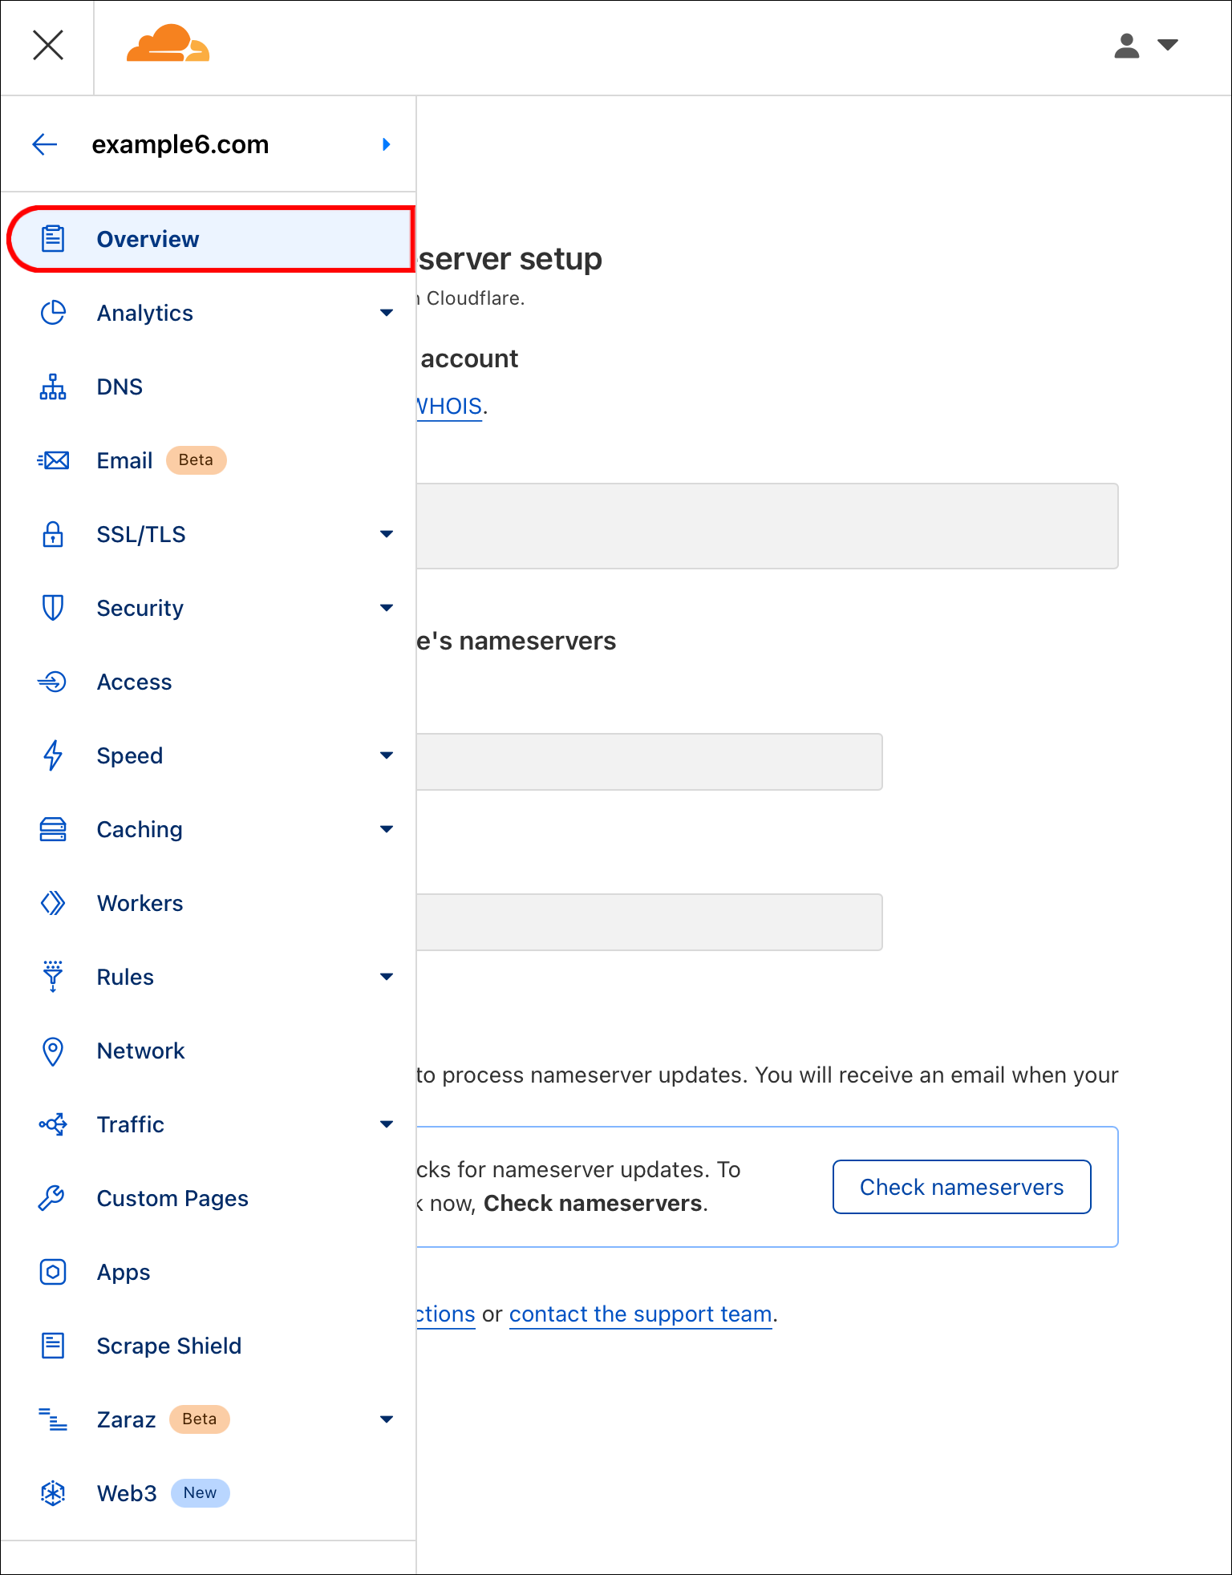This screenshot has height=1575, width=1232.
Task: Expand the Analytics submenu arrow
Action: coord(387,313)
